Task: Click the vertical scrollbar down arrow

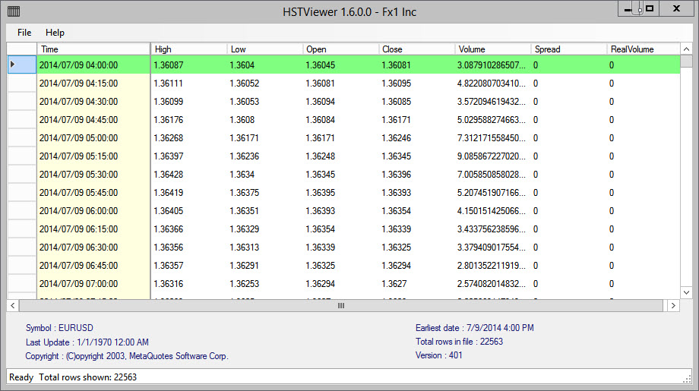Action: coord(687,292)
